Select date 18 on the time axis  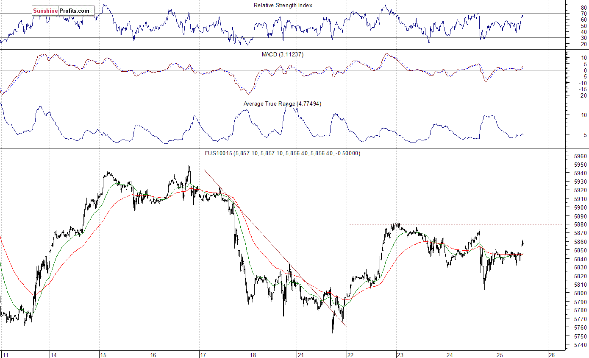(x=252, y=355)
